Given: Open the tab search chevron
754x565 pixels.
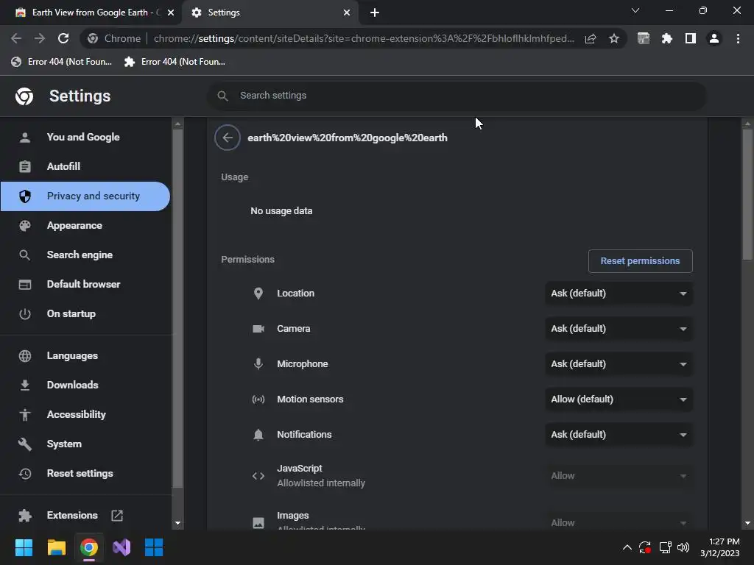Looking at the screenshot, I should (635, 10).
